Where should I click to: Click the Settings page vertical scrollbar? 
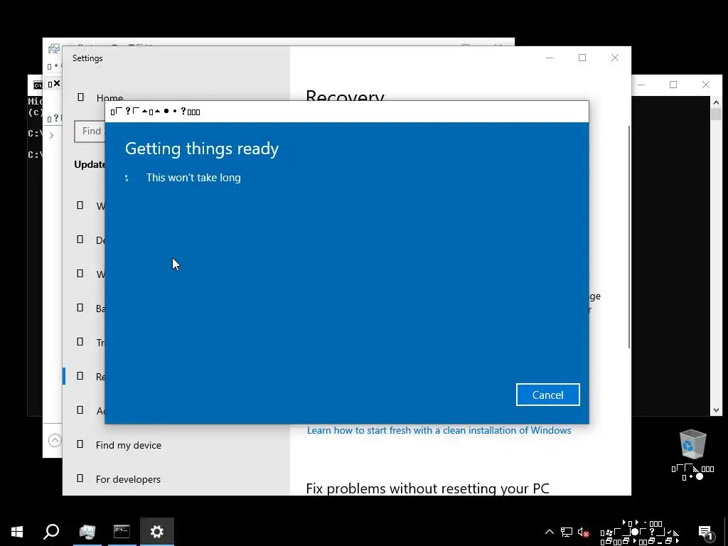[629, 237]
